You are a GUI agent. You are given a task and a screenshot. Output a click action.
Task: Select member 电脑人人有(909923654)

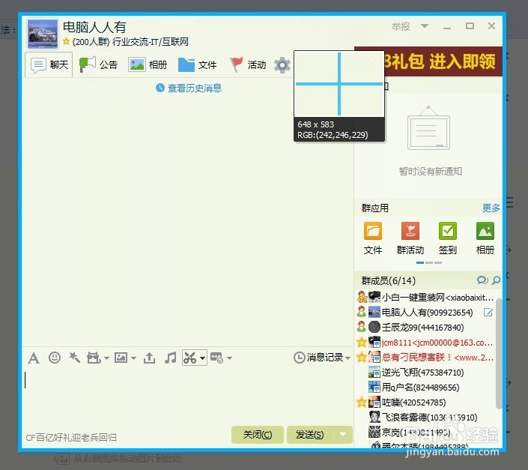pyautogui.click(x=425, y=313)
